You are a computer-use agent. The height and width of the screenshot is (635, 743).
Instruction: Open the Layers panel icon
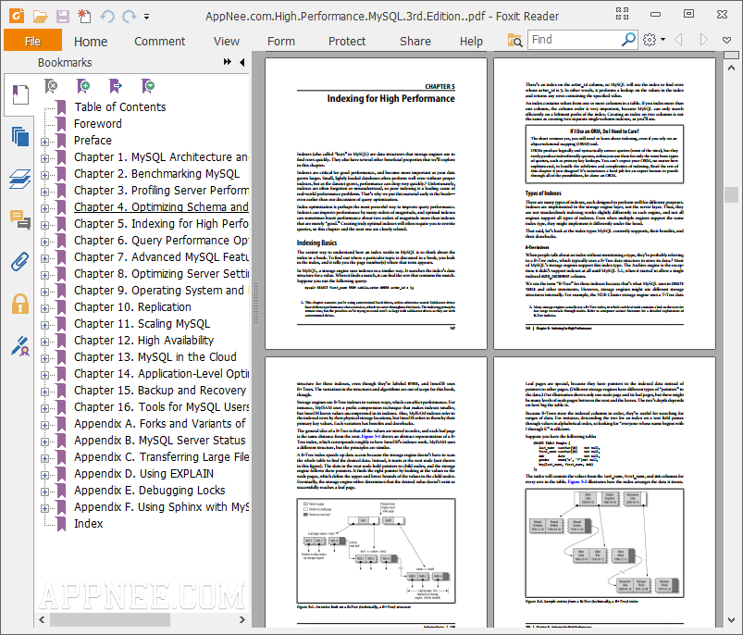coord(20,179)
